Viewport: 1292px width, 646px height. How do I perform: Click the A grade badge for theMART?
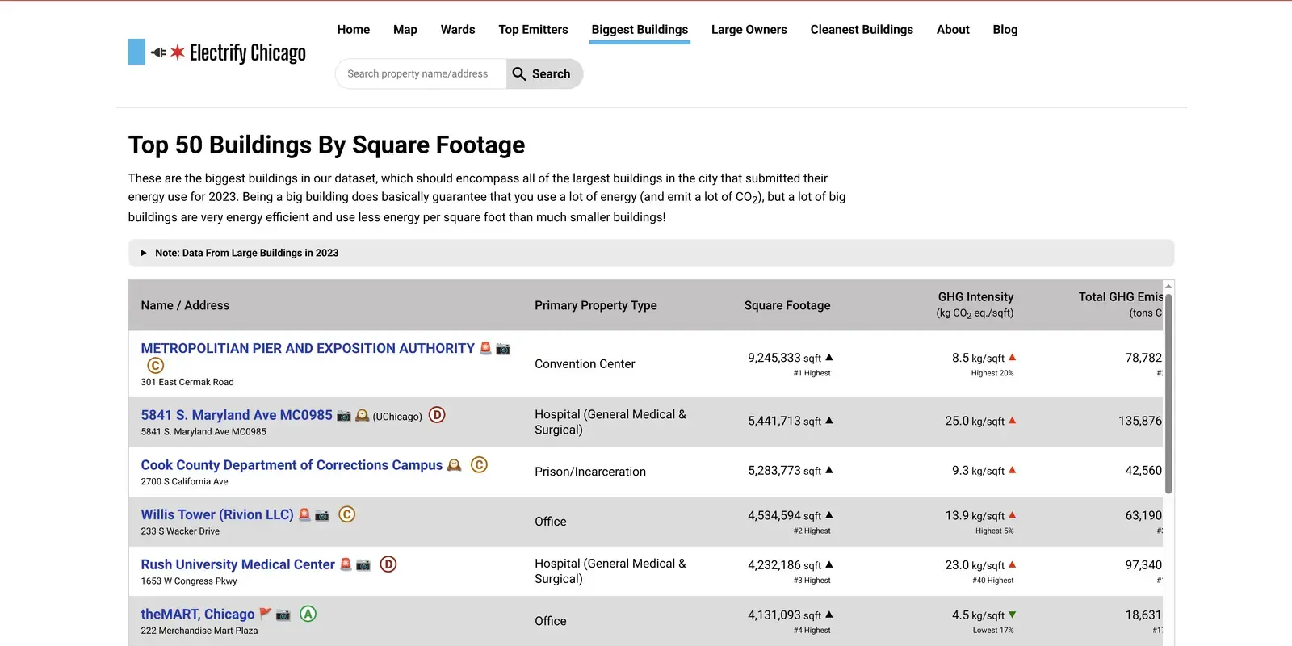(x=308, y=614)
